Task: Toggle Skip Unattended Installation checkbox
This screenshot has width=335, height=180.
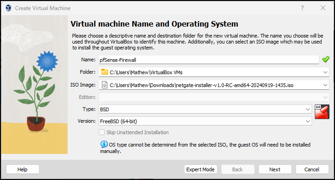Action: tap(102, 132)
